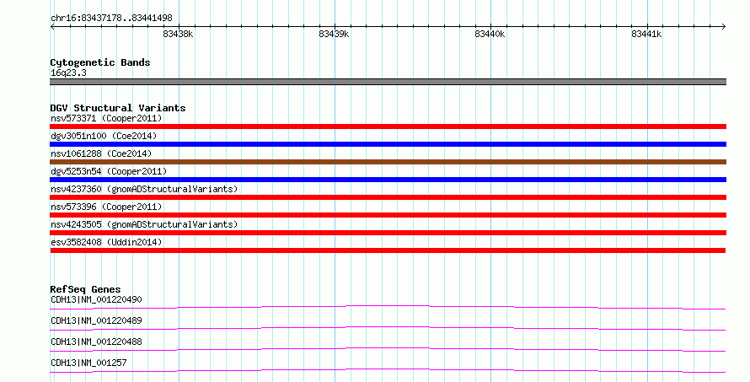Click the red bar under nsv573396
The width and height of the screenshot is (750, 382).
[x=388, y=215]
